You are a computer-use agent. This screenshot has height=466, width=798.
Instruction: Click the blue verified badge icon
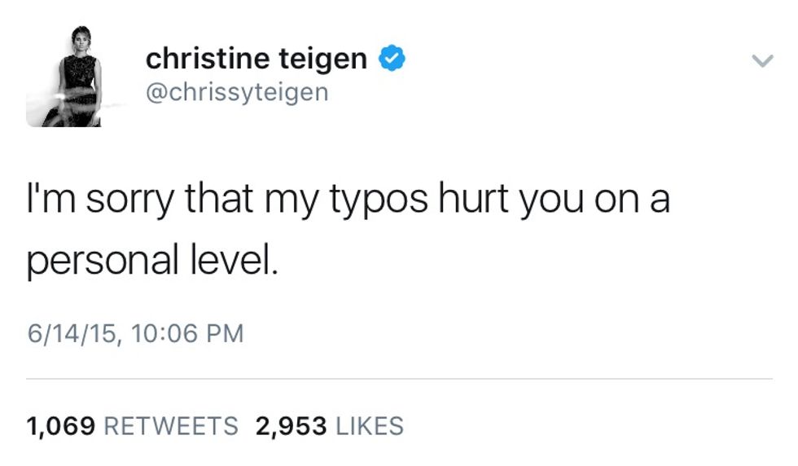coord(393,59)
